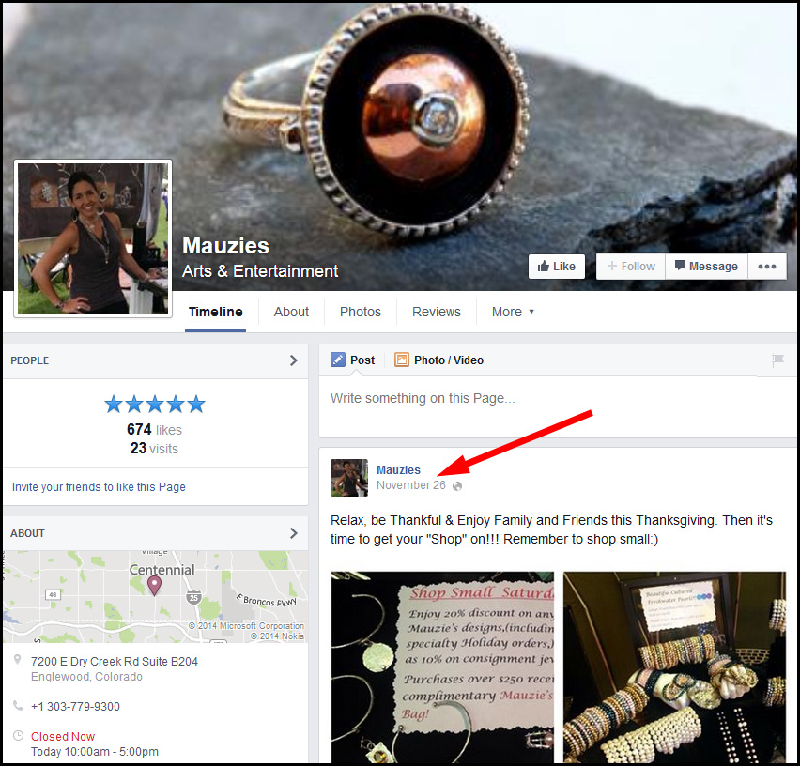
Task: Click the speech bubble icon in Message
Action: pyautogui.click(x=680, y=266)
